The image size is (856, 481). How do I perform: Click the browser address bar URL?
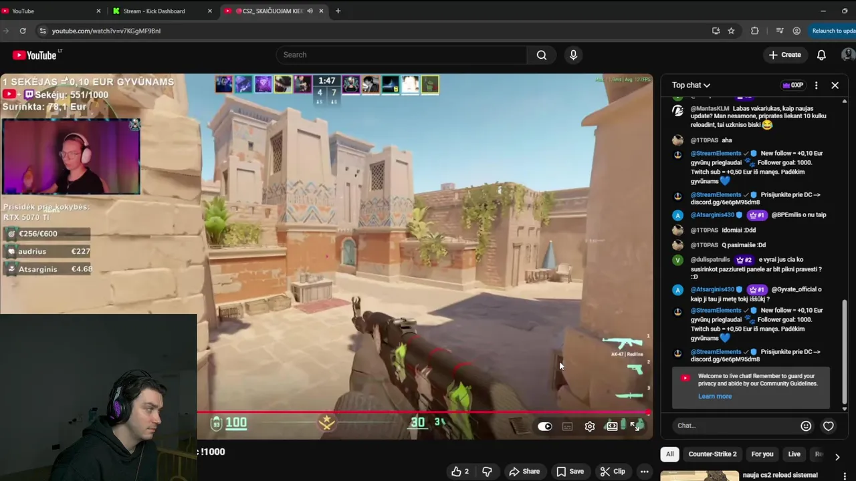106,31
